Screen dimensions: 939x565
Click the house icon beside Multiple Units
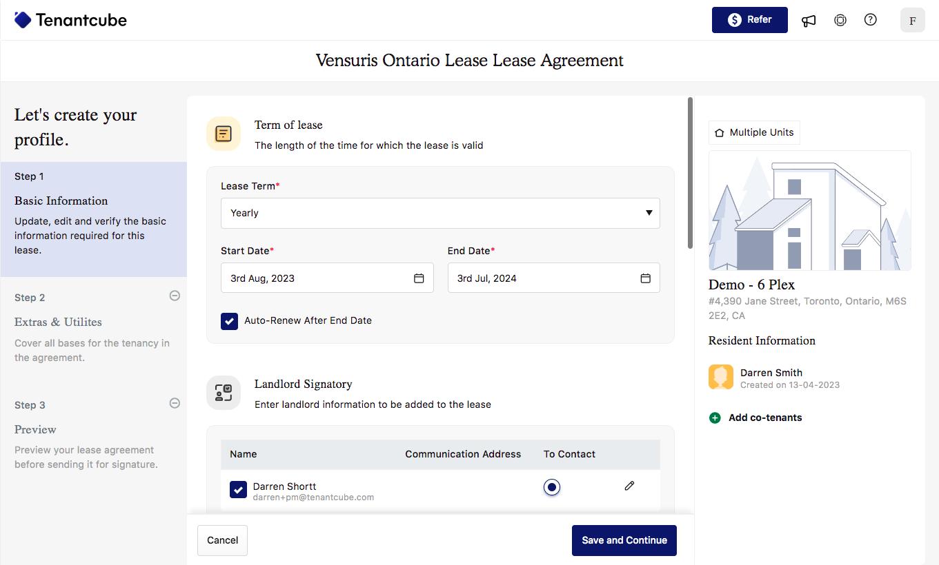(720, 132)
